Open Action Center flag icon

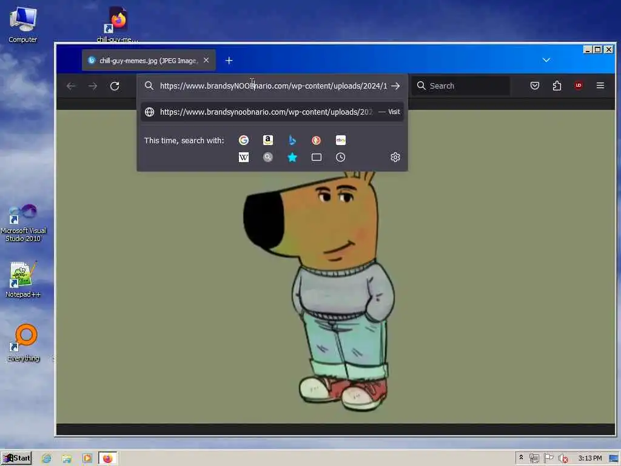click(x=548, y=458)
